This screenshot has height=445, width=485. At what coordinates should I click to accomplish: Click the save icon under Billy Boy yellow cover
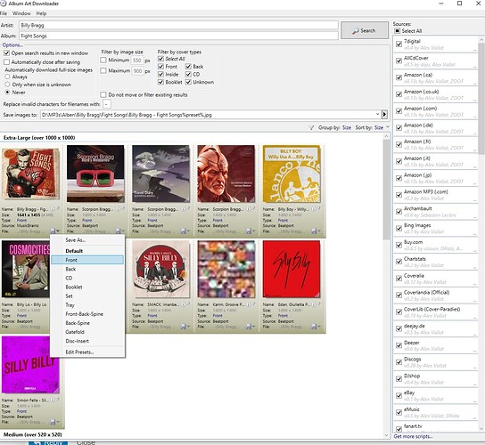click(x=314, y=231)
